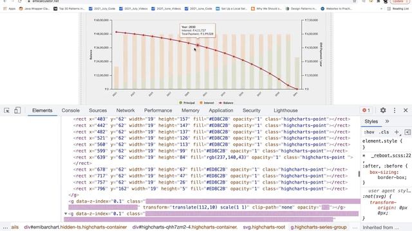Viewport: 412px width, 231px height.
Task: Select rect row with rgb(237,140,43) fill
Action: coord(213,157)
